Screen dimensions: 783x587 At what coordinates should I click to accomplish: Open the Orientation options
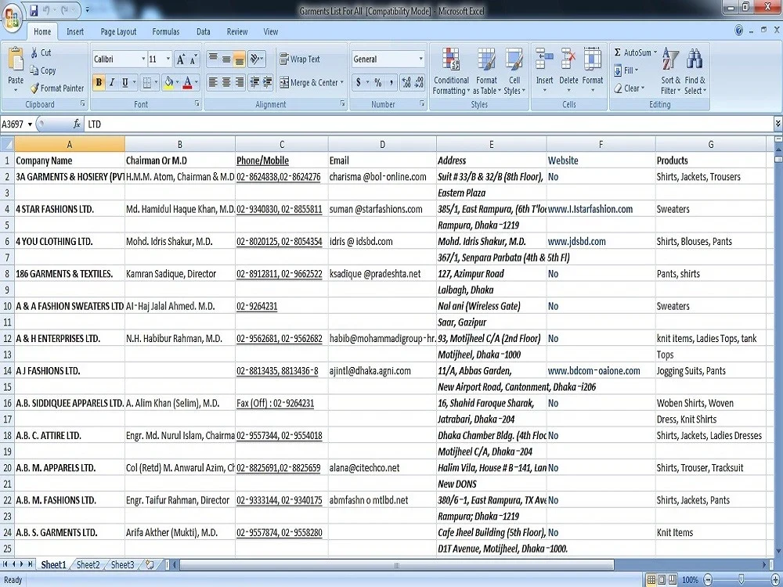(257, 59)
